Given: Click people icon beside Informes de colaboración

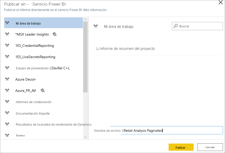Looking at the screenshot, I should (7, 102).
